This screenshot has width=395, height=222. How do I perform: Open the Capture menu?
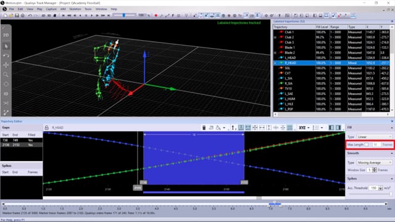51,9
